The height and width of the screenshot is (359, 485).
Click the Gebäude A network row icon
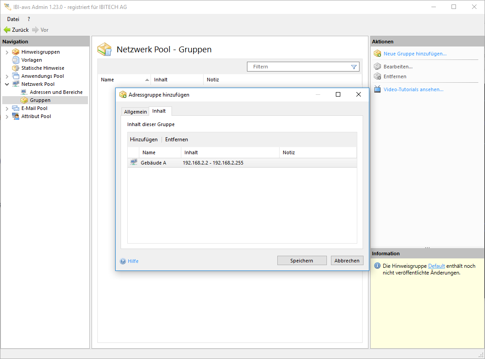point(134,162)
